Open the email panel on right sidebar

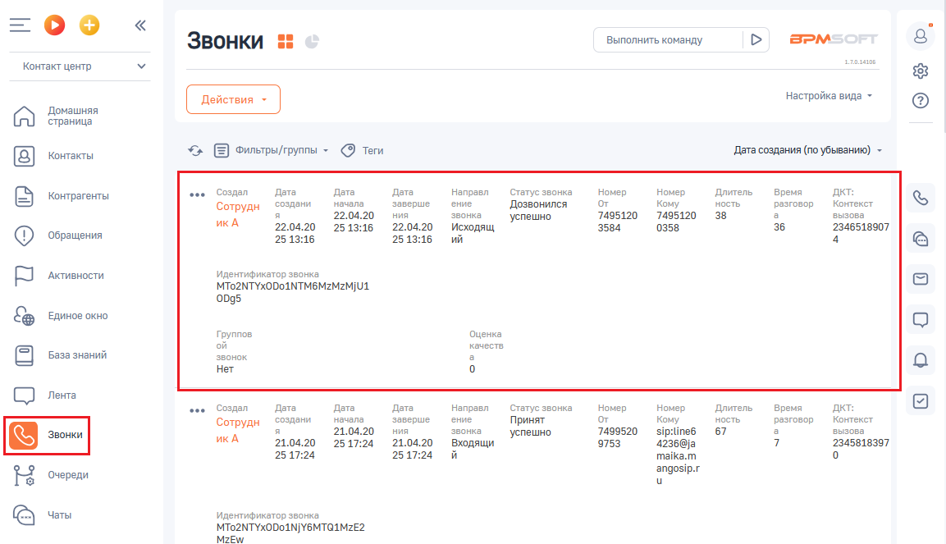click(921, 279)
